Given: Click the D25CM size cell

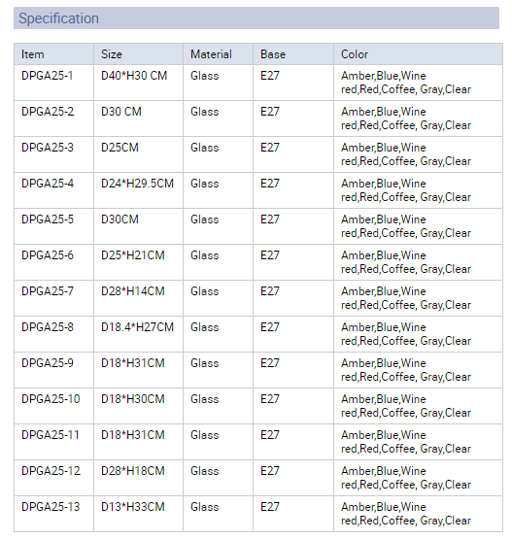Looking at the screenshot, I should [138, 154].
